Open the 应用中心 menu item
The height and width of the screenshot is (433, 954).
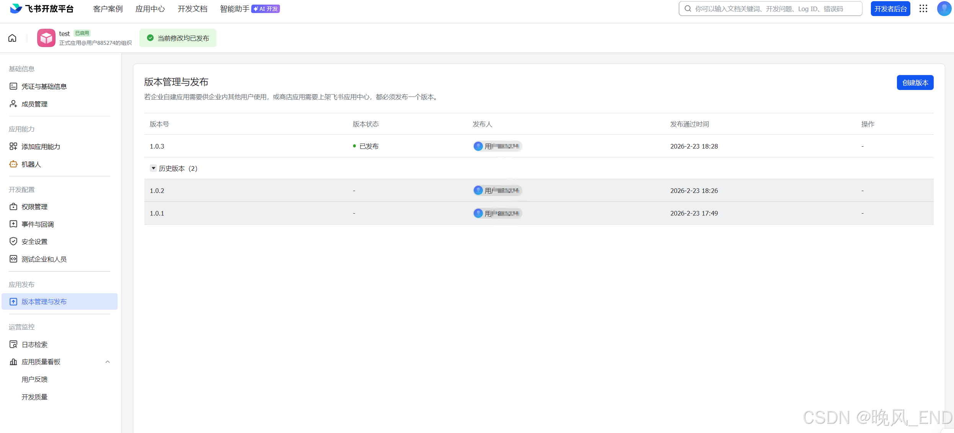point(150,8)
